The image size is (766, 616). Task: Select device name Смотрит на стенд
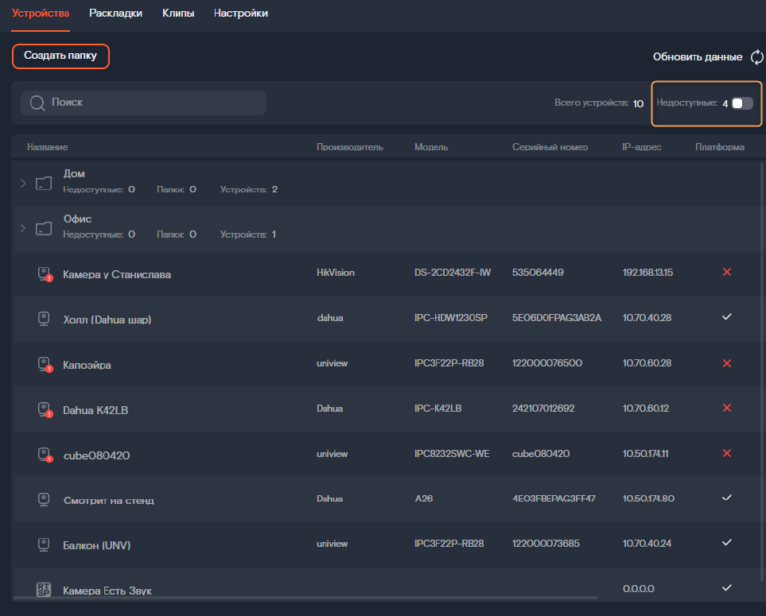point(109,500)
